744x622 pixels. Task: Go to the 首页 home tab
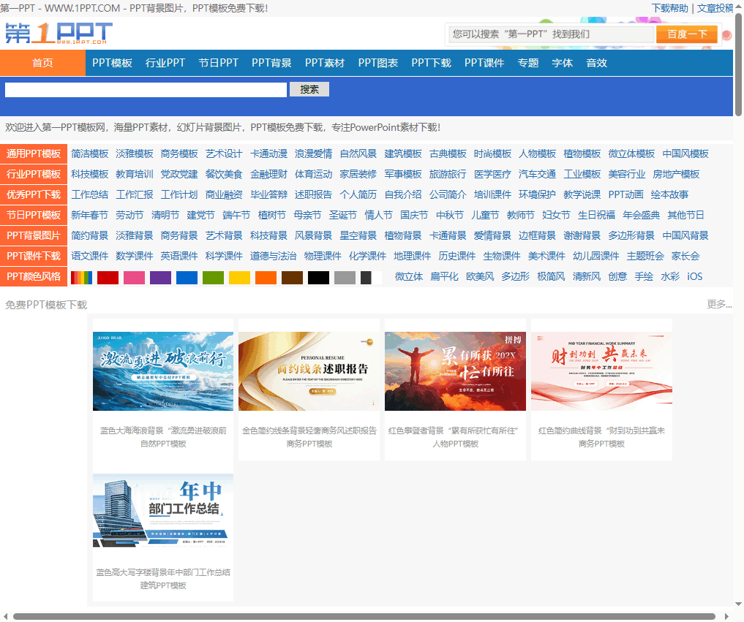pos(42,63)
